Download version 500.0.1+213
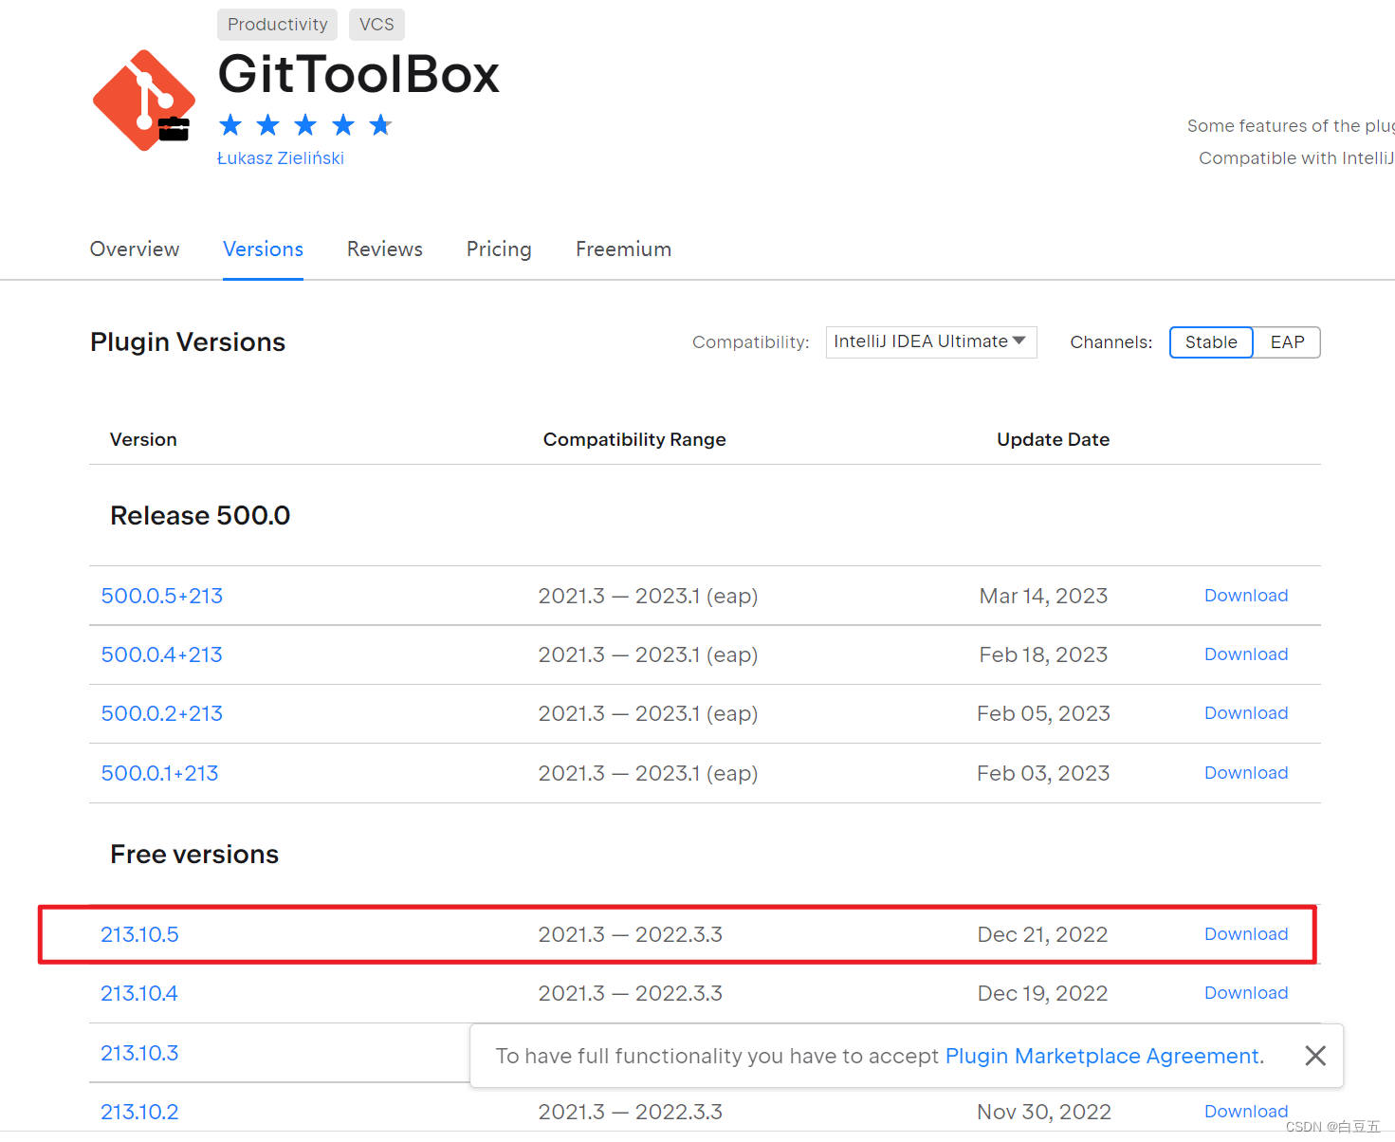 point(1246,773)
